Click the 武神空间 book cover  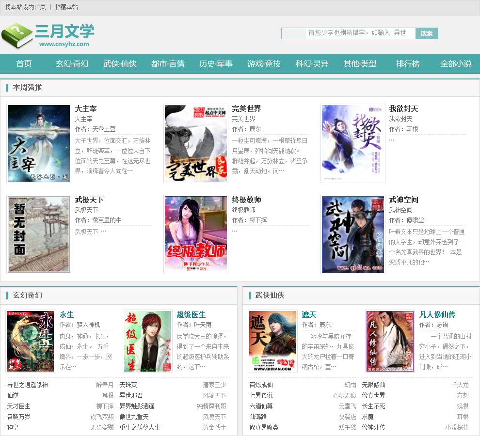point(353,234)
